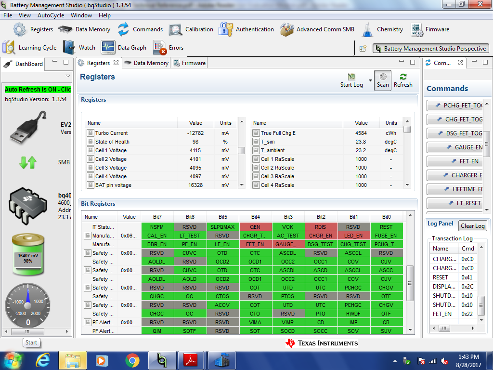Show hidden tray icons arrow in taskbar
The height and width of the screenshot is (370, 493).
pyautogui.click(x=395, y=361)
